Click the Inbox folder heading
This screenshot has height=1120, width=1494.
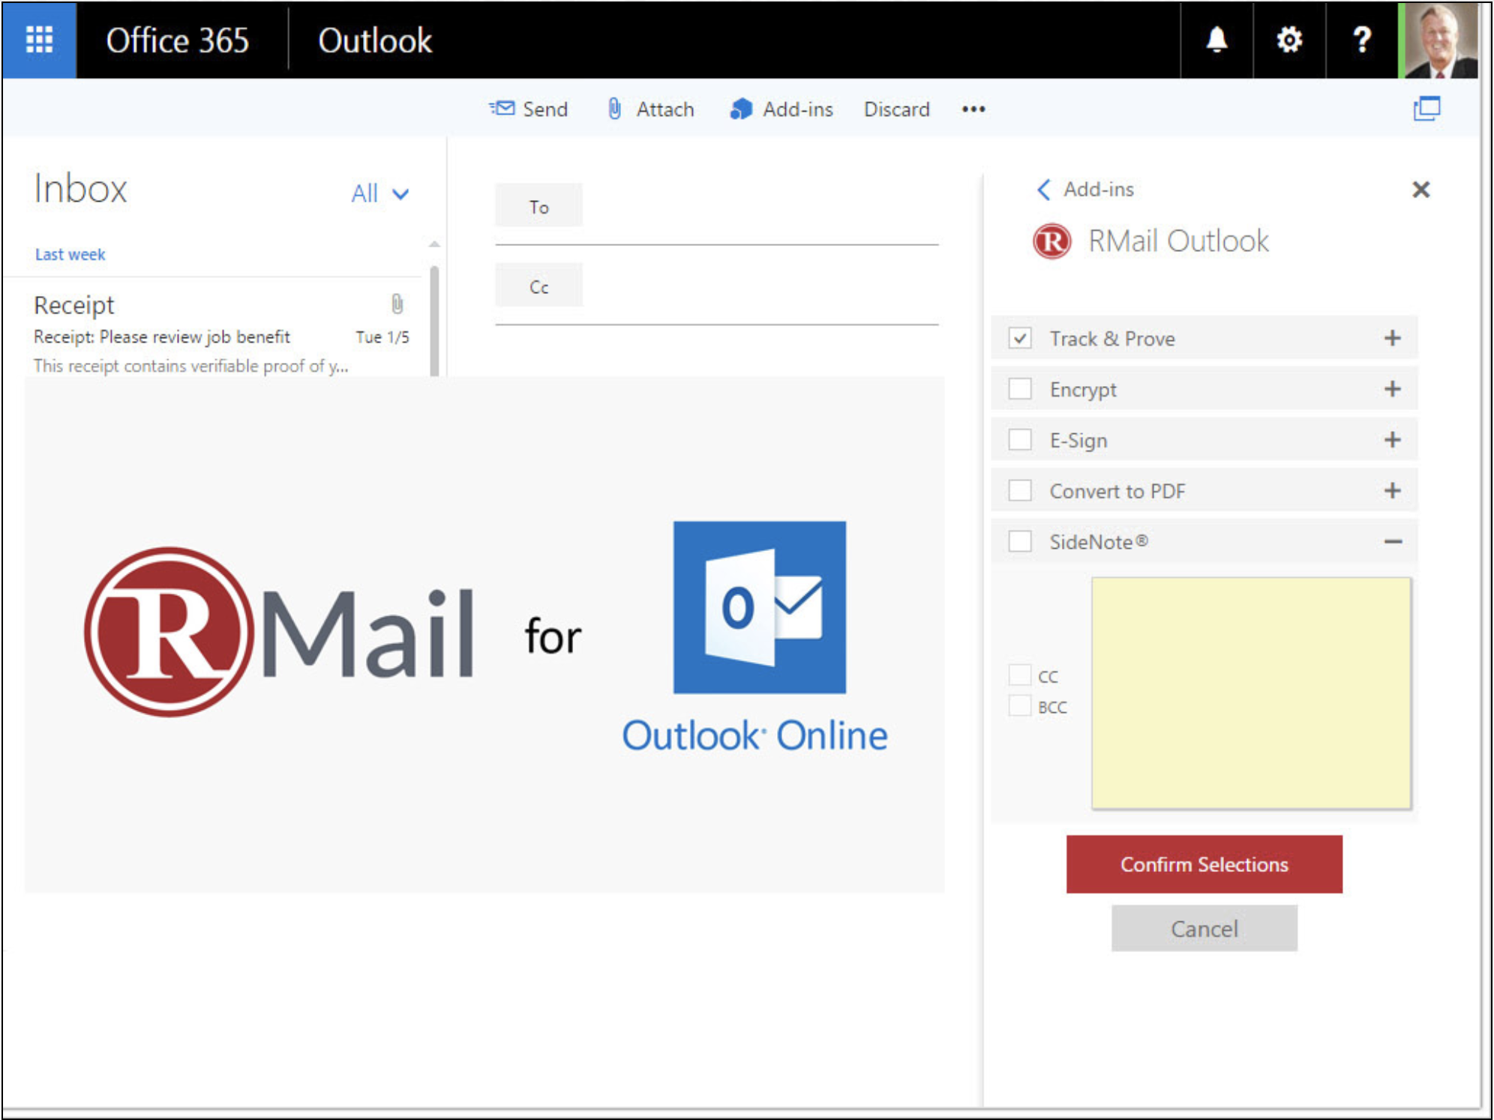click(80, 188)
